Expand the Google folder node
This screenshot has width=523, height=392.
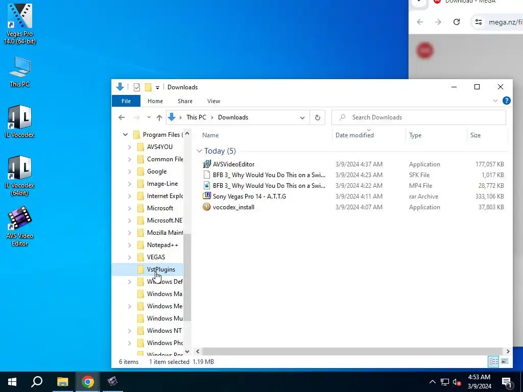click(129, 171)
